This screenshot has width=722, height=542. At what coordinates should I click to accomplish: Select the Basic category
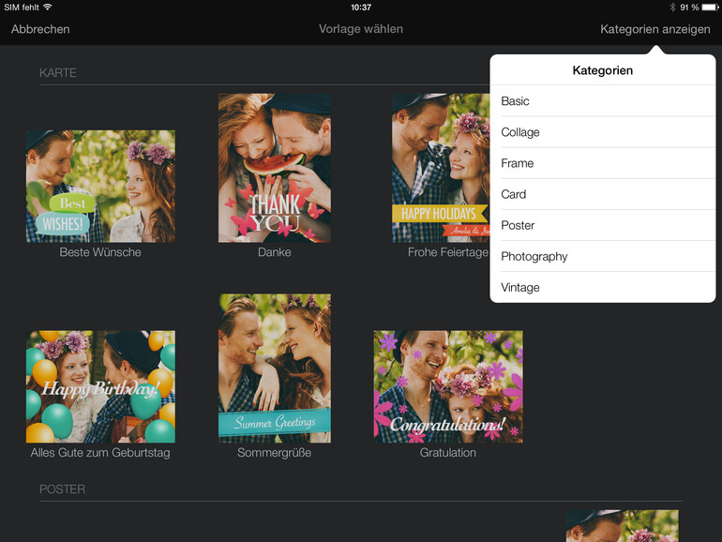click(x=603, y=101)
